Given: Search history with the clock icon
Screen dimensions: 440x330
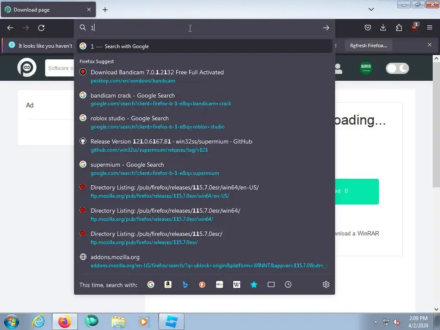Looking at the screenshot, I should [288, 284].
